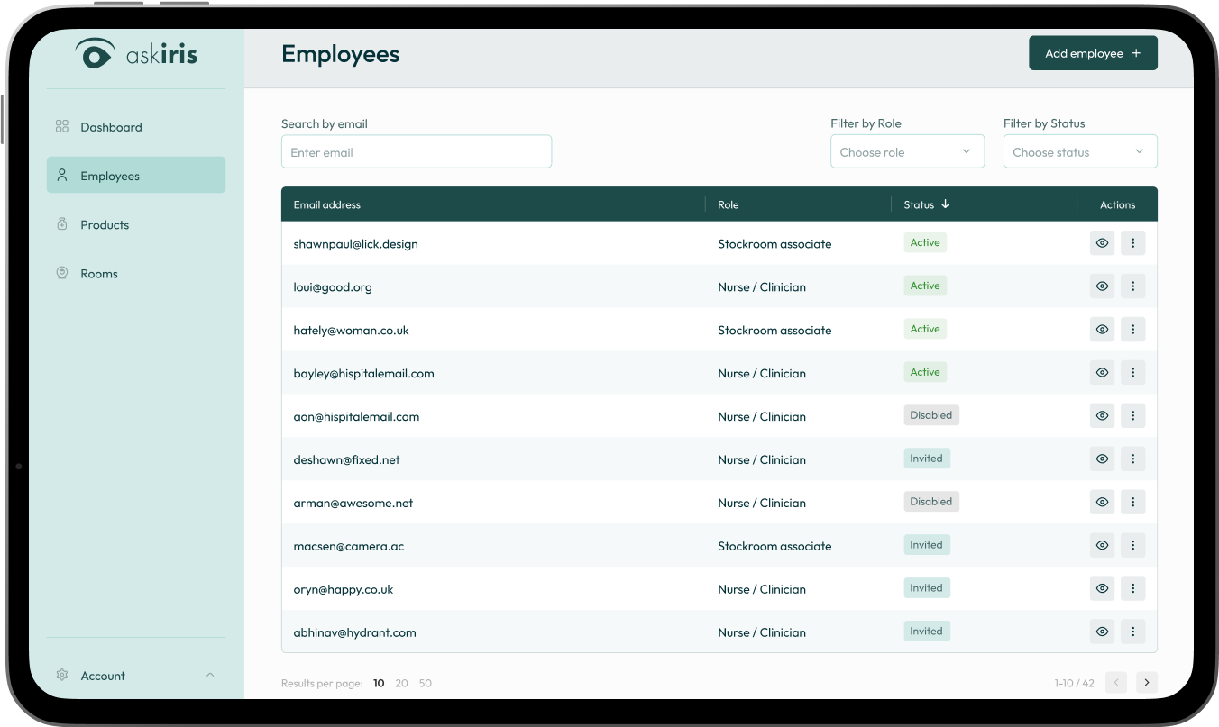
Task: Navigate to Products in the sidebar
Action: (x=105, y=224)
